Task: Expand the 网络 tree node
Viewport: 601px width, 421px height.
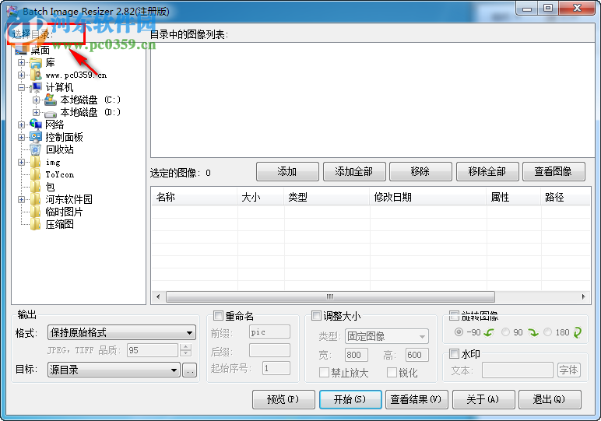Action: 22,125
